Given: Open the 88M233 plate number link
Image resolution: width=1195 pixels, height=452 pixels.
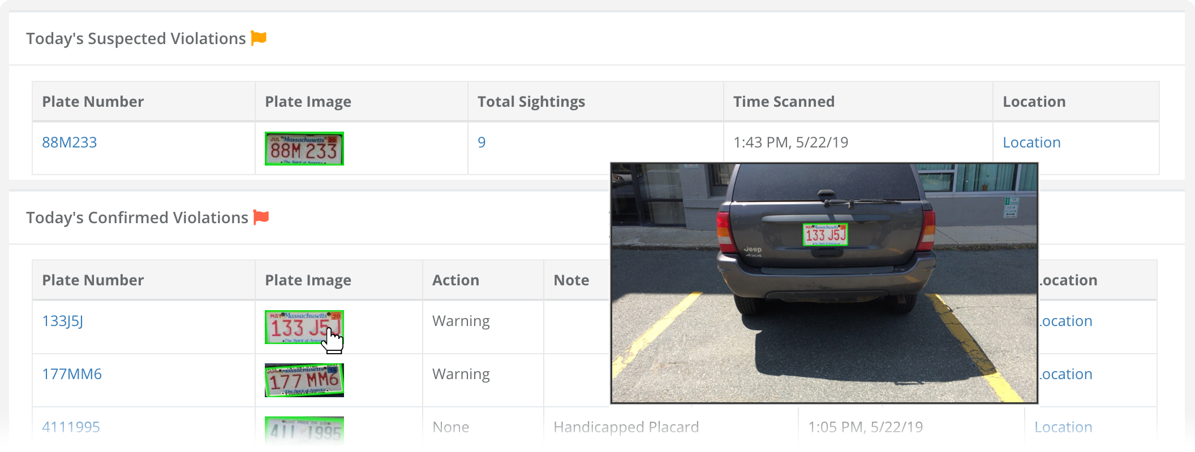Looking at the screenshot, I should pos(70,142).
